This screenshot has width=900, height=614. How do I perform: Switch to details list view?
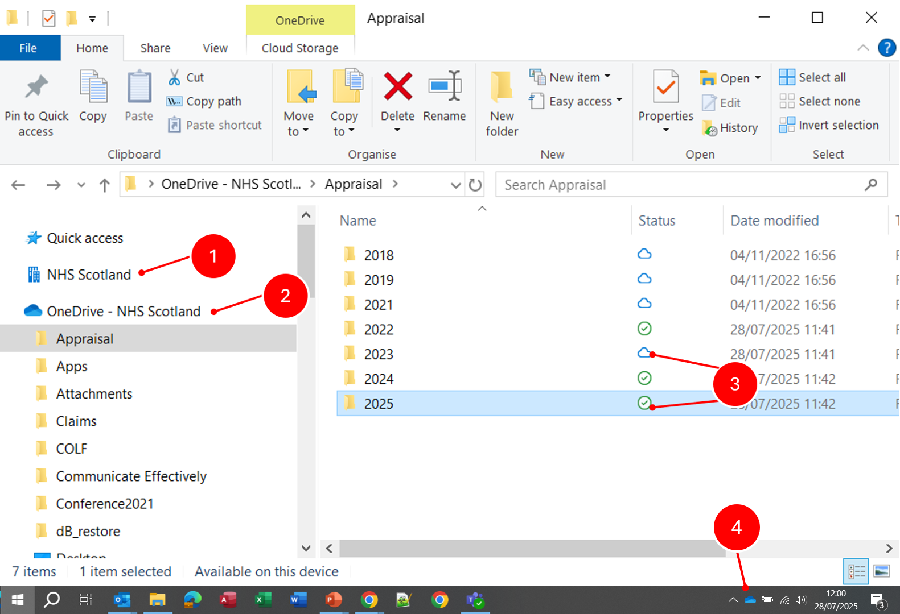[856, 571]
